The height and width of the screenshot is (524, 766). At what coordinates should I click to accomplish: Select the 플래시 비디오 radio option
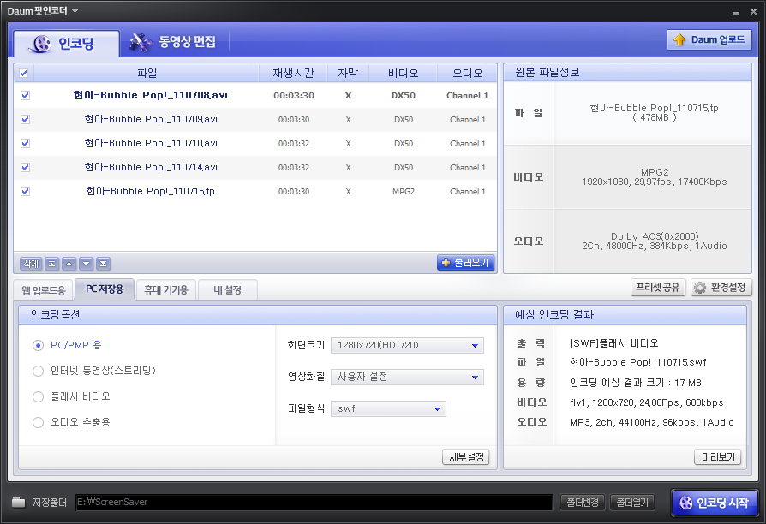(38, 396)
